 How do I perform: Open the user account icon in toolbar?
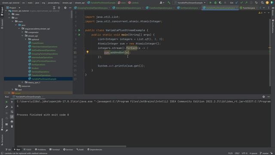(162, 3)
